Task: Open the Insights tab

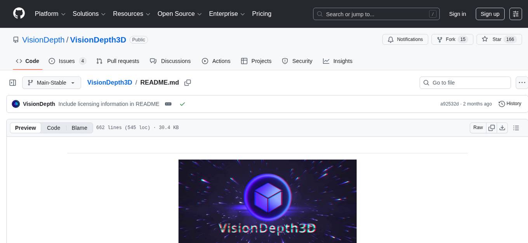Action: coord(338,61)
